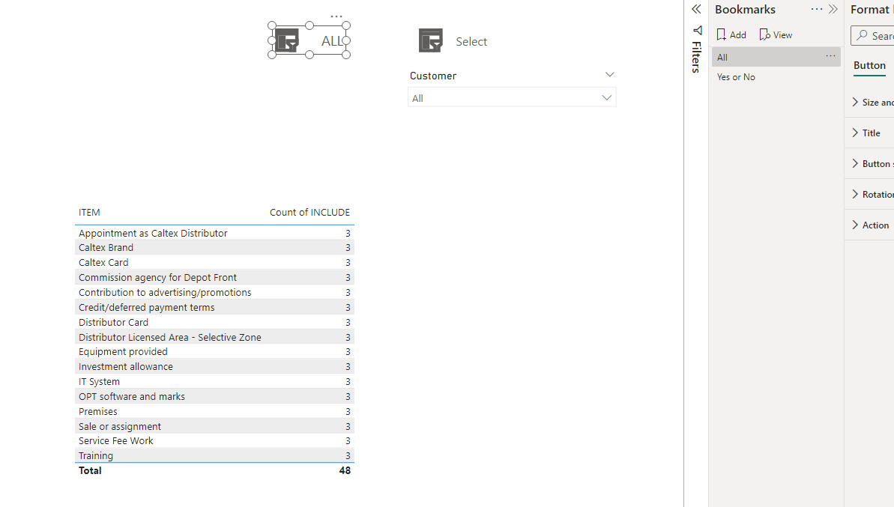This screenshot has width=894, height=507.
Task: Switch to the Button tab
Action: tap(869, 65)
